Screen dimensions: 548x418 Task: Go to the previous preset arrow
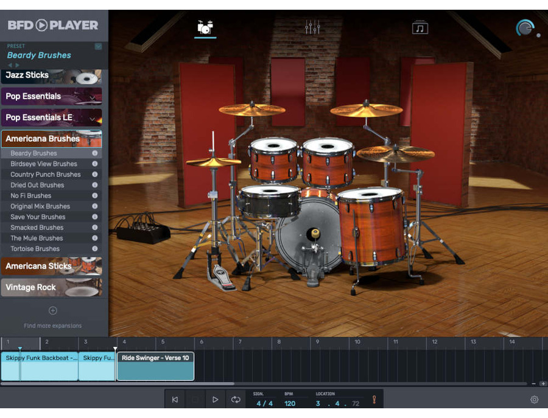tap(10, 65)
